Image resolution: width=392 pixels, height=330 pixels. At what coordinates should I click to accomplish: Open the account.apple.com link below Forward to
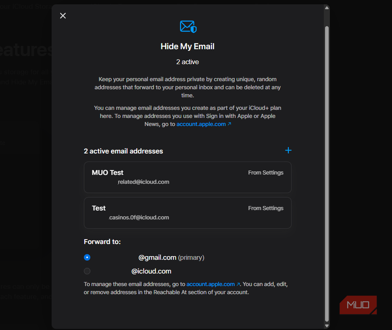(210, 284)
